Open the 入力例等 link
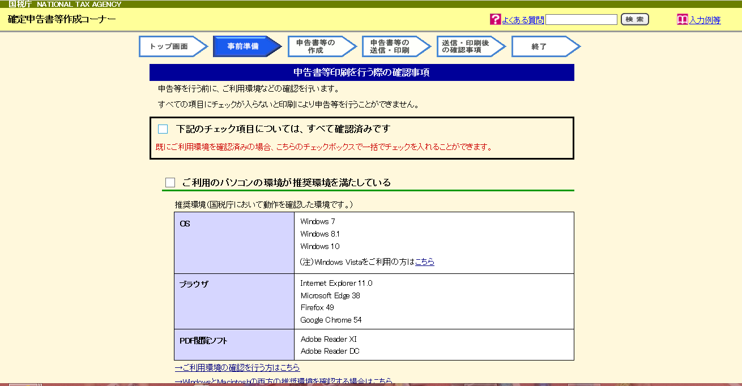The width and height of the screenshot is (742, 386). coord(705,20)
